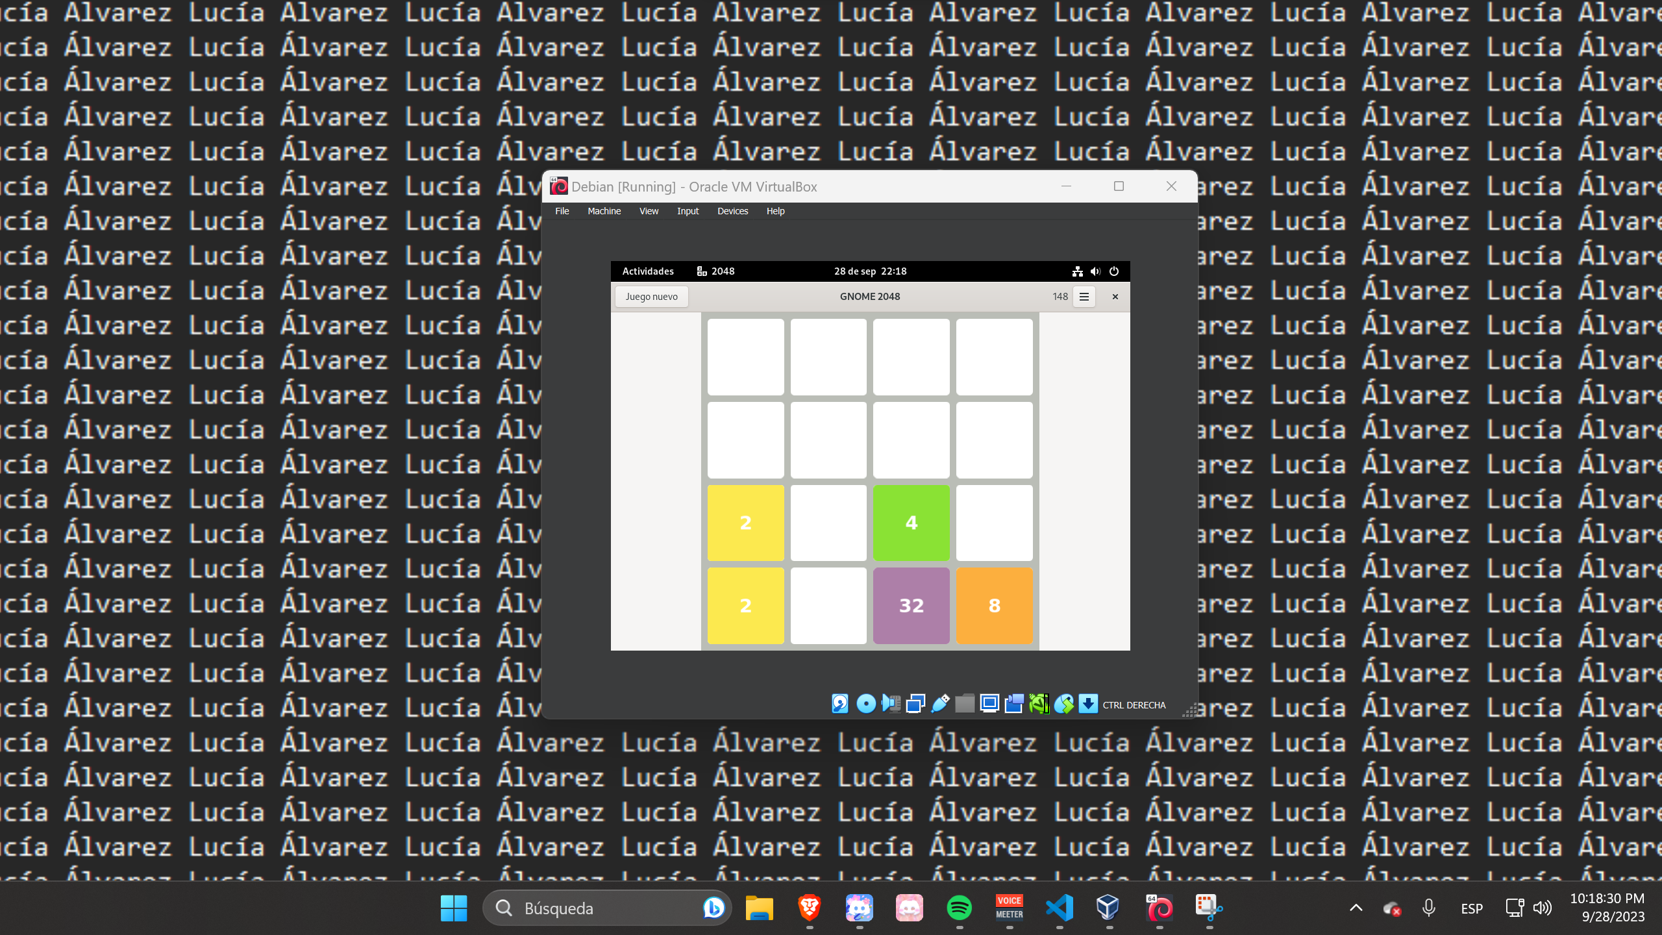Click the shared folders status icon
Image resolution: width=1662 pixels, height=935 pixels.
click(965, 704)
